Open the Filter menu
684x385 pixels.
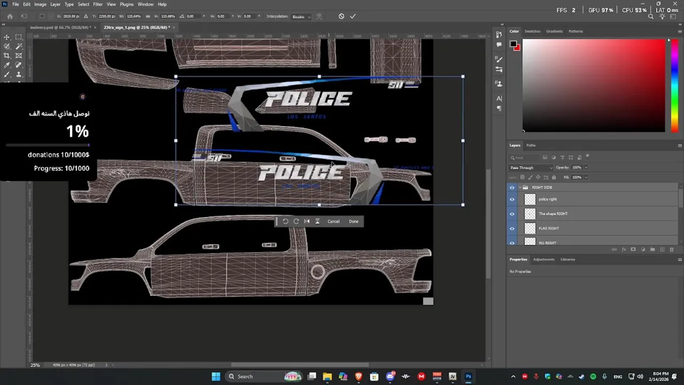tap(98, 4)
